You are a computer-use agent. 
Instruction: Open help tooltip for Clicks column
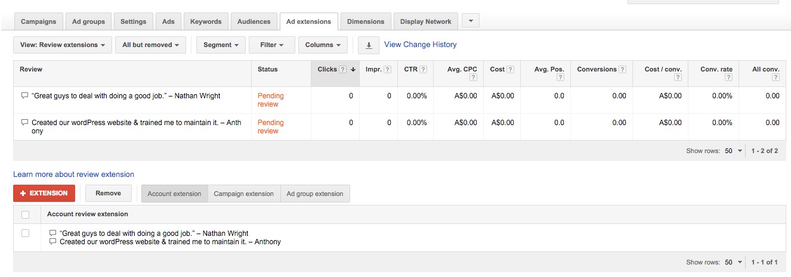tap(342, 70)
